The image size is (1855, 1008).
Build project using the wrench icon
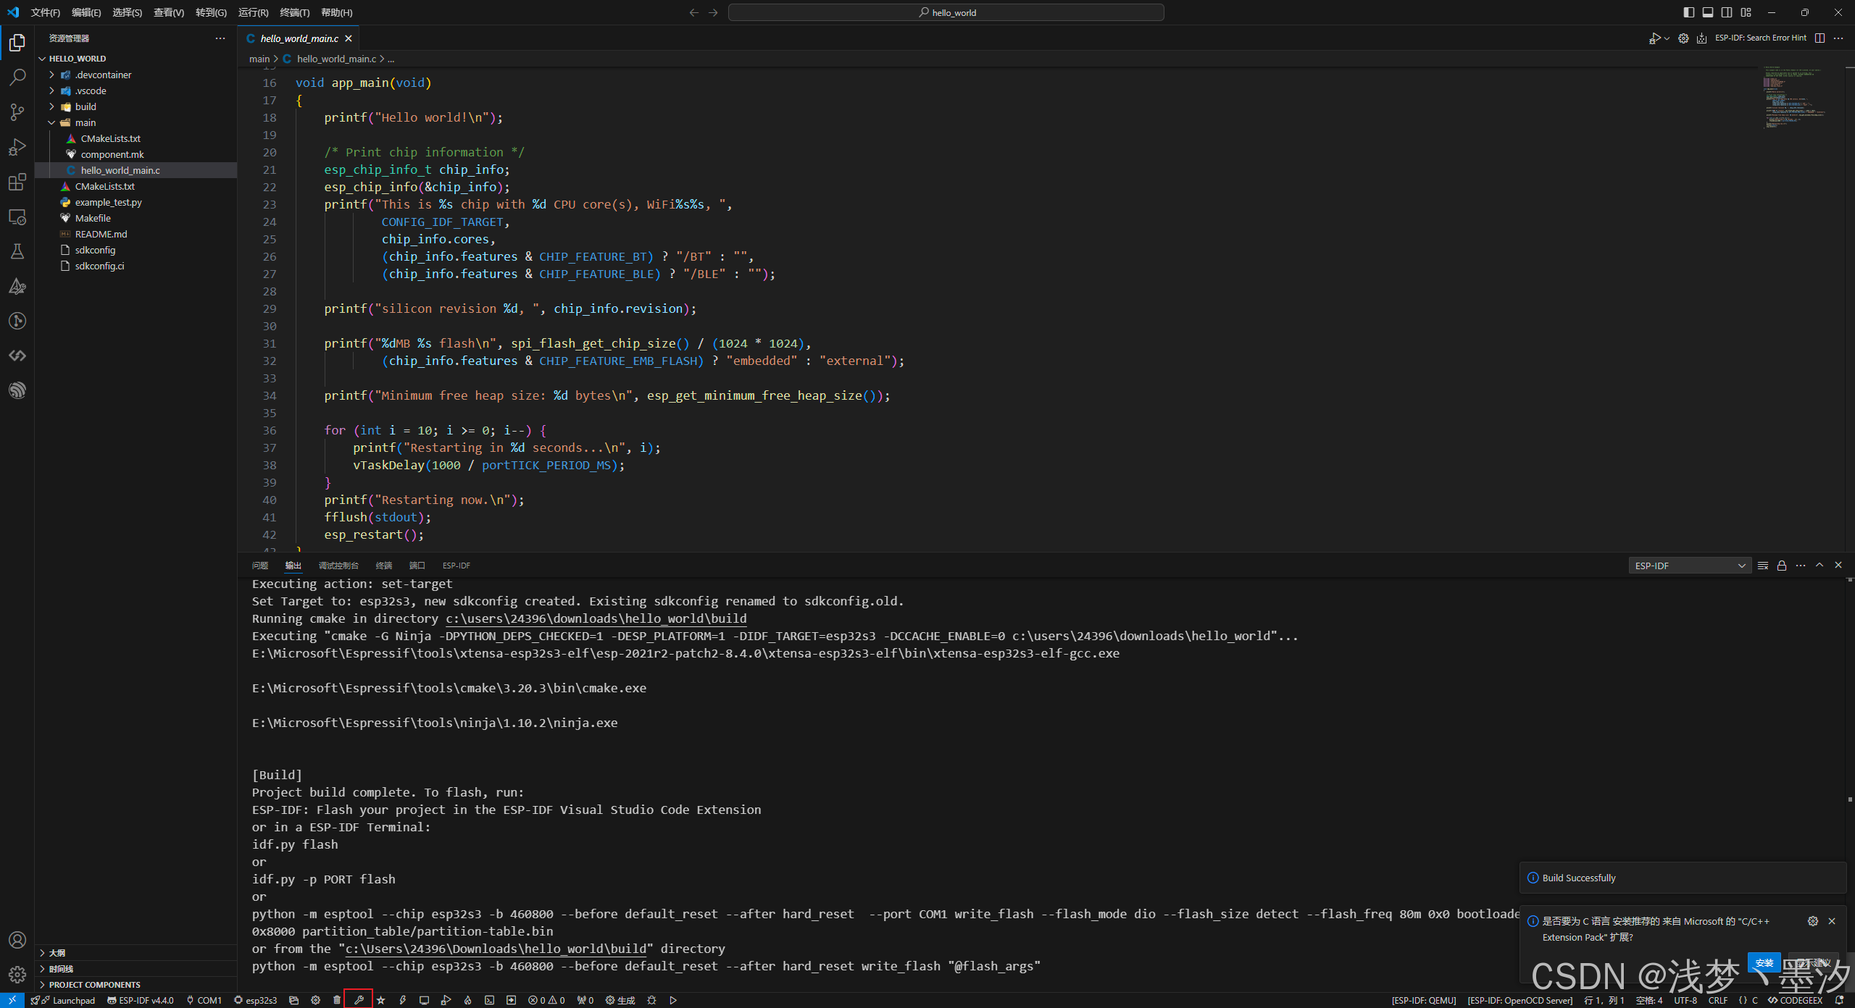pos(359,1000)
